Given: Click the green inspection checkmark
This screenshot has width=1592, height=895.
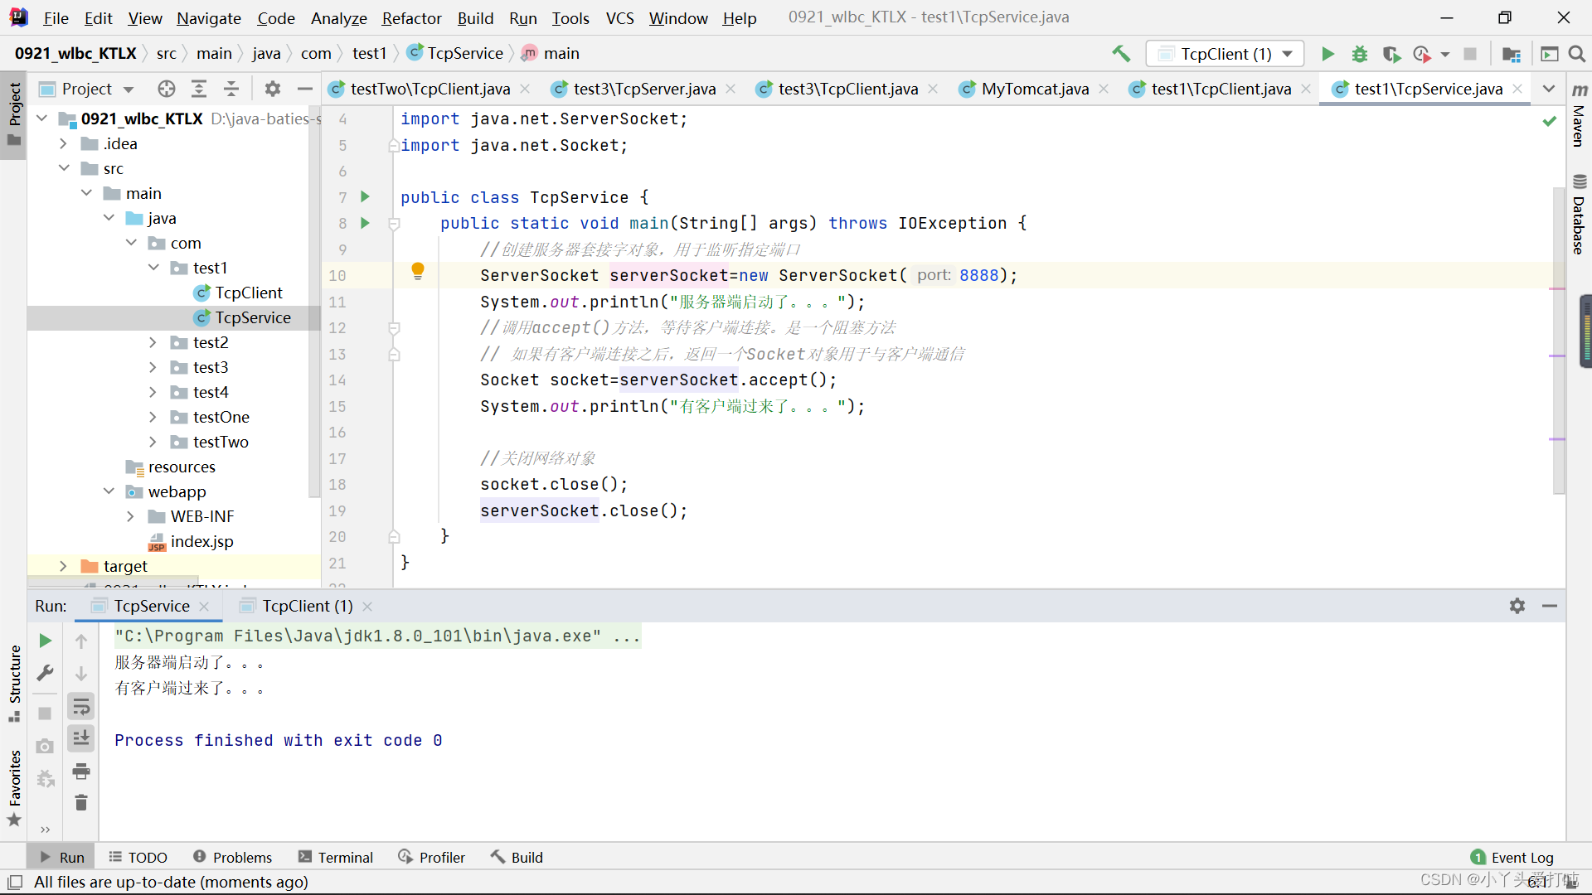Looking at the screenshot, I should coord(1549,121).
